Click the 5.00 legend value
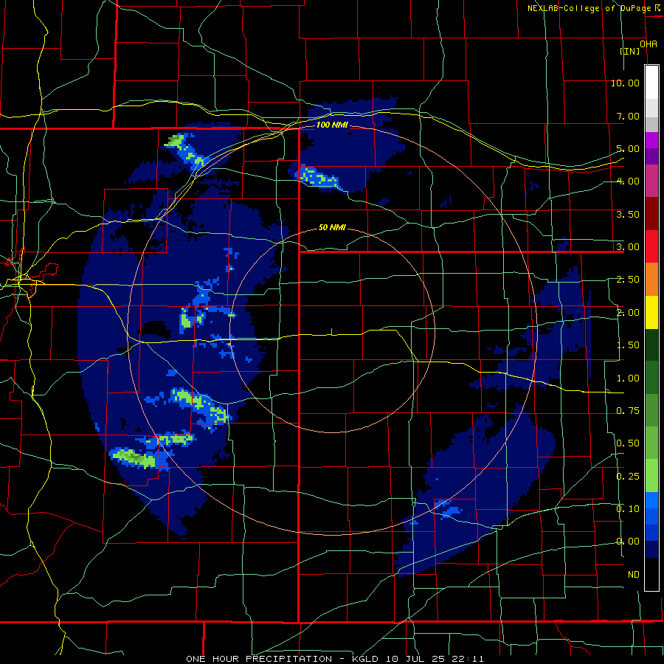Screen dimensions: 664x664 click(628, 148)
